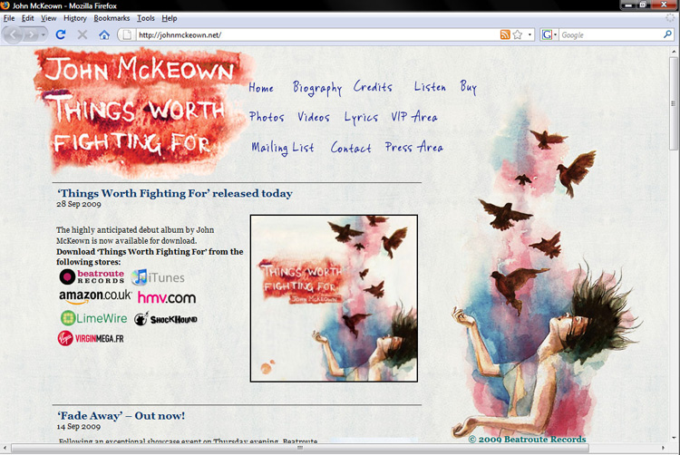Reload the page with the refresh icon
Screen dimensions: 680x455
(x=61, y=34)
